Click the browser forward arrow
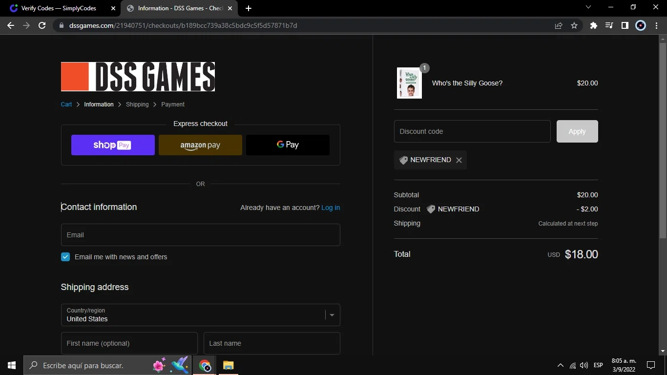Screen dimensions: 667x375 26,25
